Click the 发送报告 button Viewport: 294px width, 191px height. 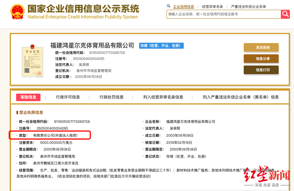[x=261, y=47]
